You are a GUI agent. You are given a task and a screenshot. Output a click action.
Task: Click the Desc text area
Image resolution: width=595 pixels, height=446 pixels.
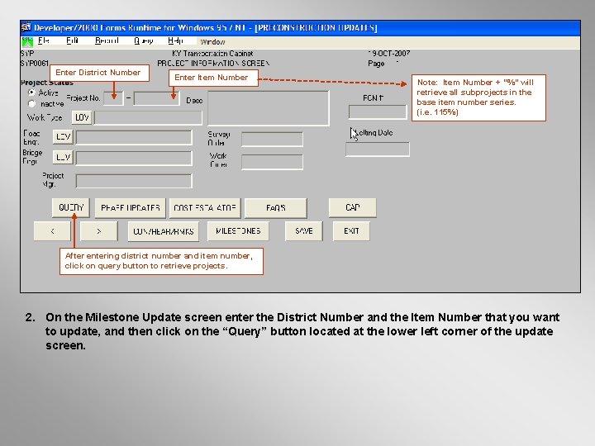click(269, 108)
